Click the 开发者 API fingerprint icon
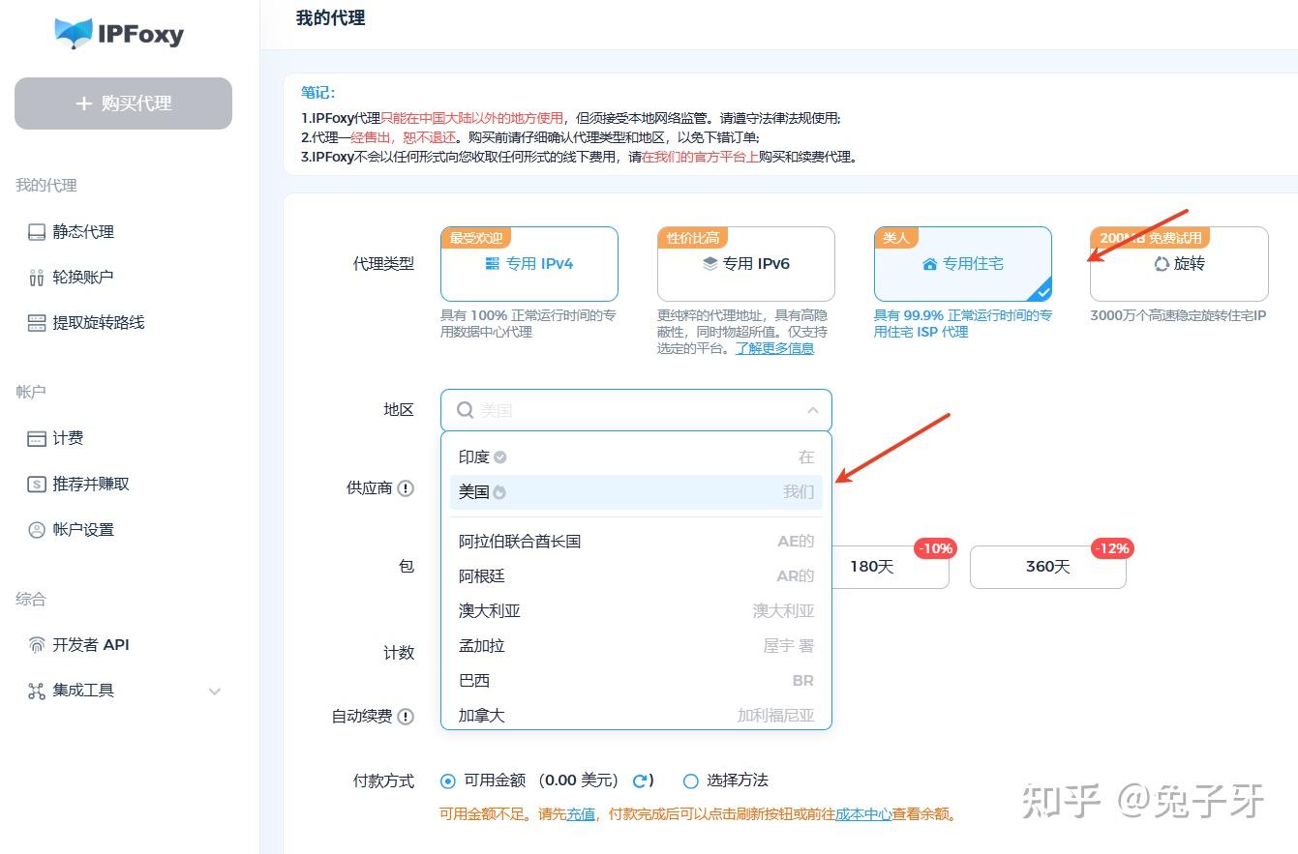The width and height of the screenshot is (1298, 854). (37, 645)
